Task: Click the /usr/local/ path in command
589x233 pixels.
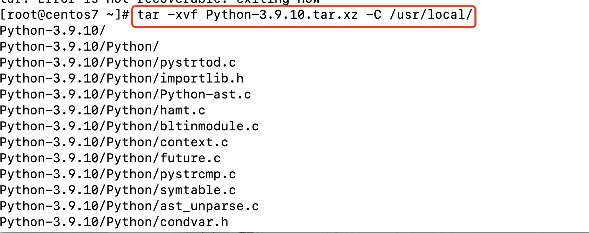Action: 431,15
